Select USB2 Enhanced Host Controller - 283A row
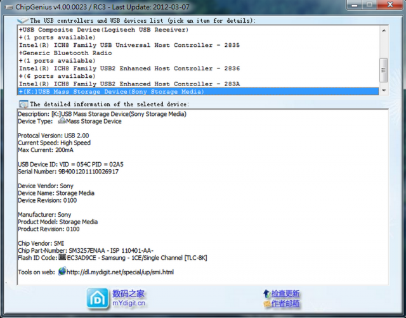 [x=198, y=84]
